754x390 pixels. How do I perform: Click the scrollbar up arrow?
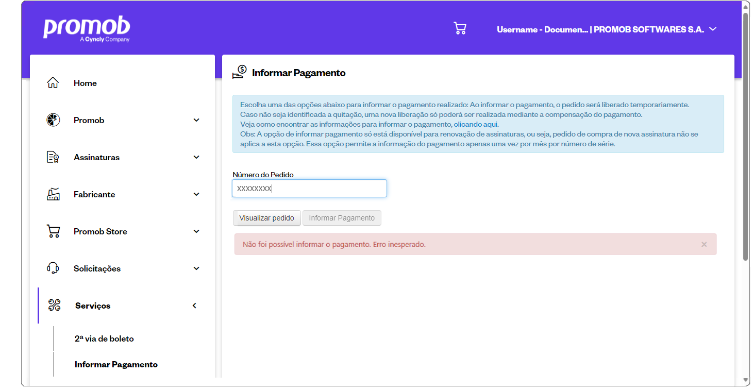(x=746, y=6)
